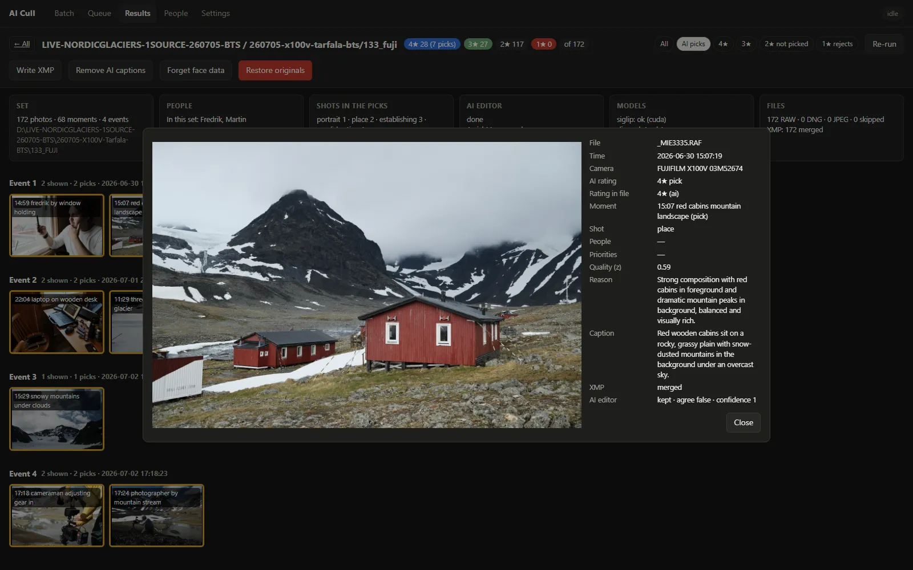This screenshot has height=570, width=913.
Task: Open thumbnail '15:29 snowy mountains under clouds'
Action: (x=56, y=419)
